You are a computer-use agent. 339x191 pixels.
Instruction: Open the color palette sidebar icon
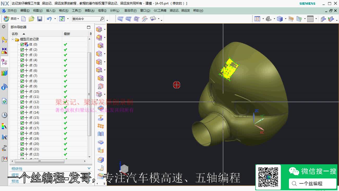(4, 126)
